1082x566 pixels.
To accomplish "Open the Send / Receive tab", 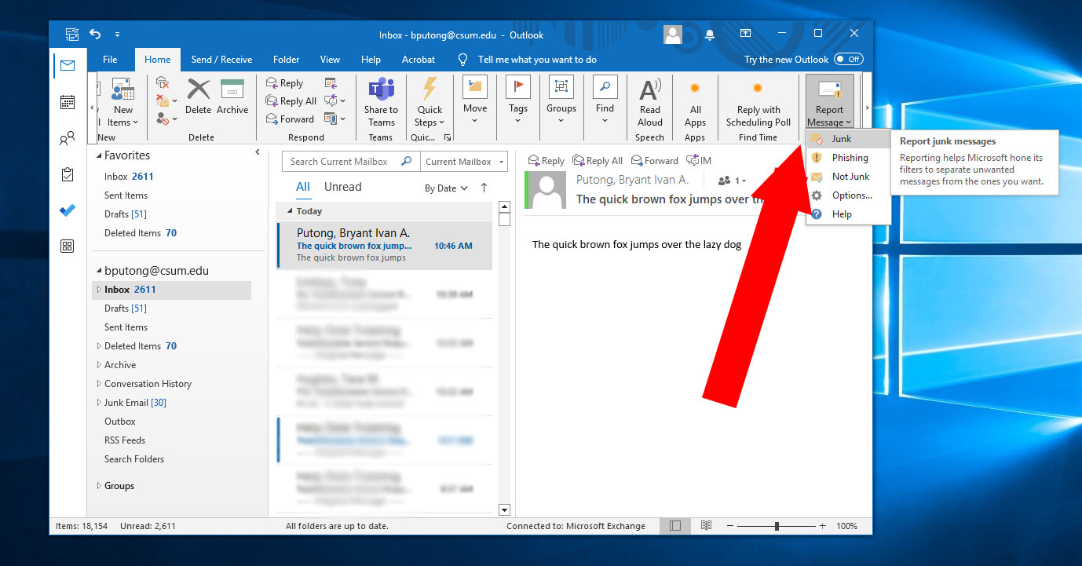I will (221, 60).
